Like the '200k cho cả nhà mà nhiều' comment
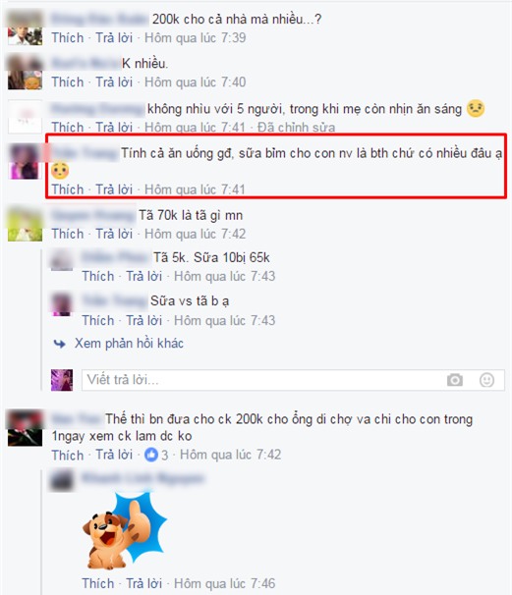 pos(68,37)
